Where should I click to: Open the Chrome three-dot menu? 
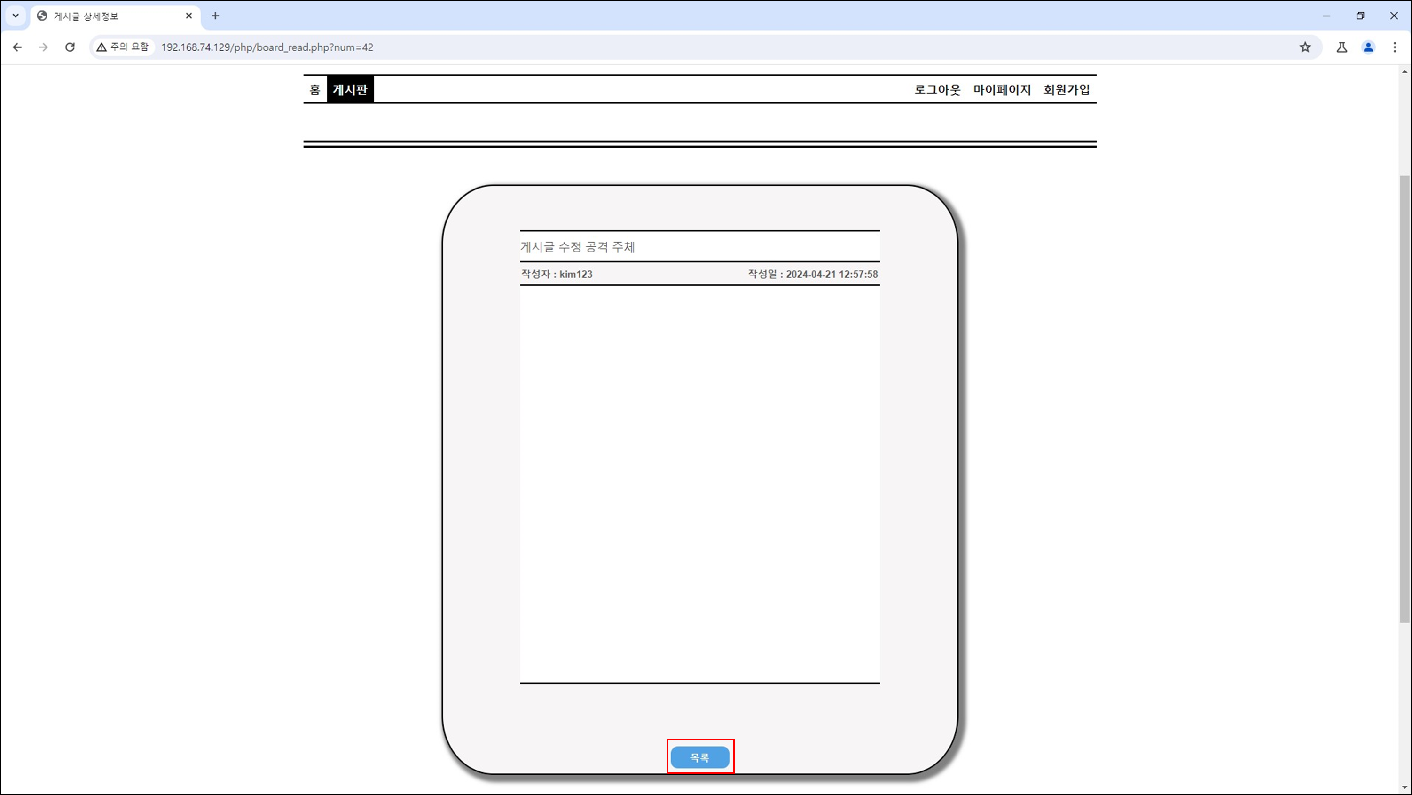[1395, 47]
